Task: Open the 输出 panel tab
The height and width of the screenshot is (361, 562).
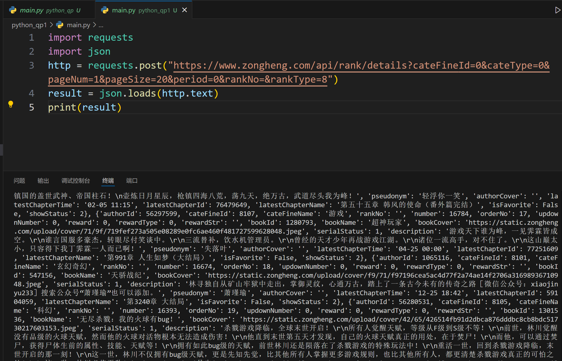Action: point(43,180)
